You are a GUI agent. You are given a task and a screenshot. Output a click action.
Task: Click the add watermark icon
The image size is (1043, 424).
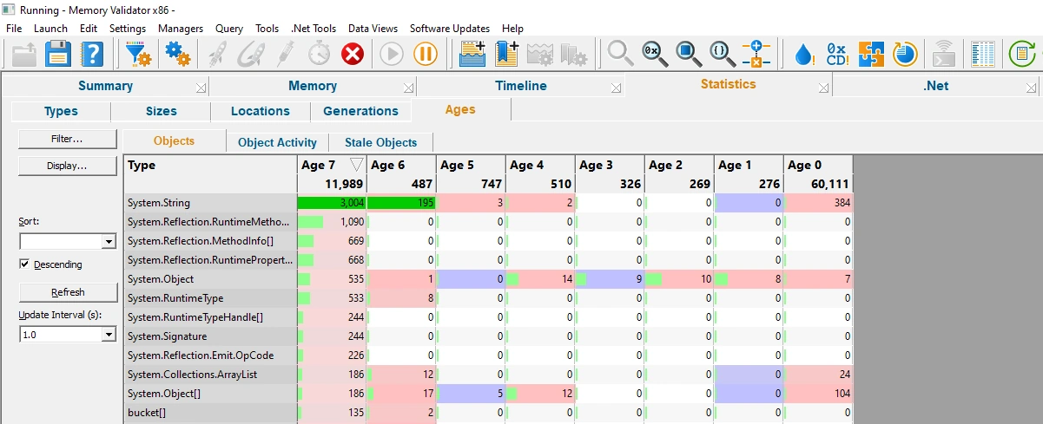(472, 55)
